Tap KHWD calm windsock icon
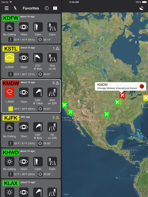The height and width of the screenshot is (197, 148). click(x=38, y=162)
